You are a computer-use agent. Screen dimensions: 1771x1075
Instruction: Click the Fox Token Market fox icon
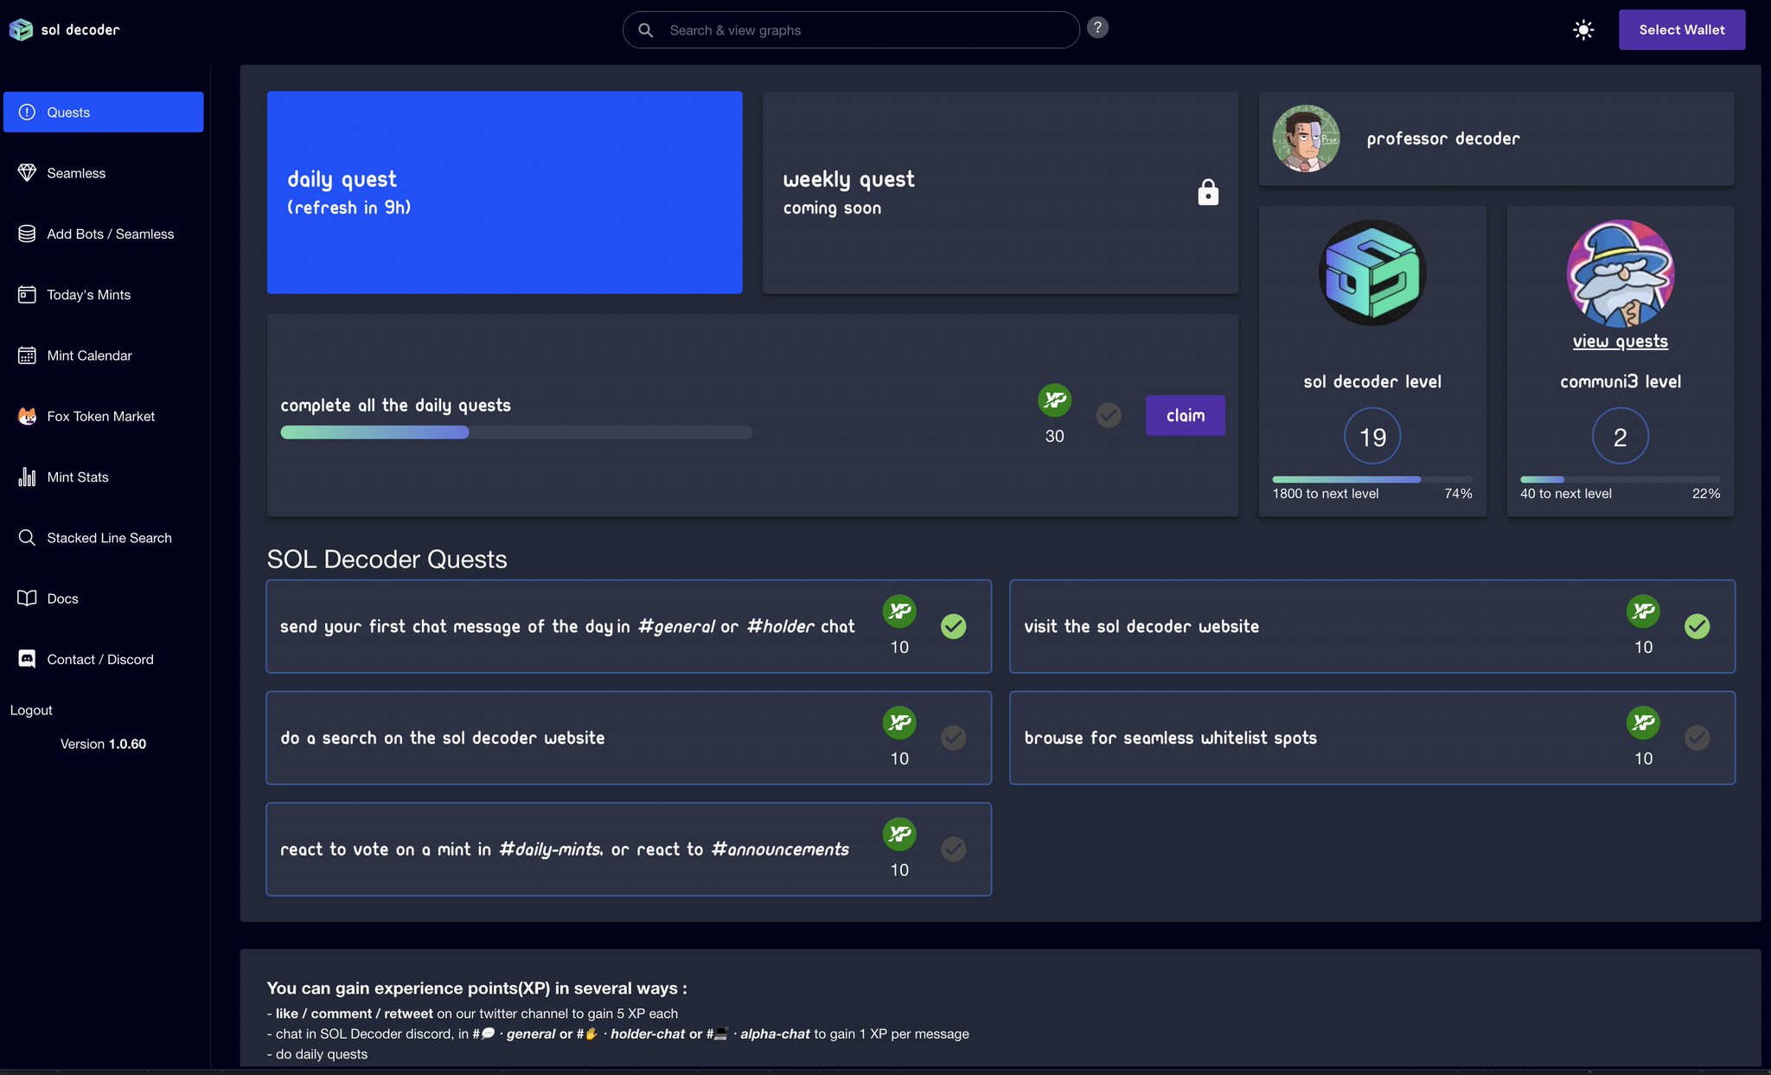[27, 416]
